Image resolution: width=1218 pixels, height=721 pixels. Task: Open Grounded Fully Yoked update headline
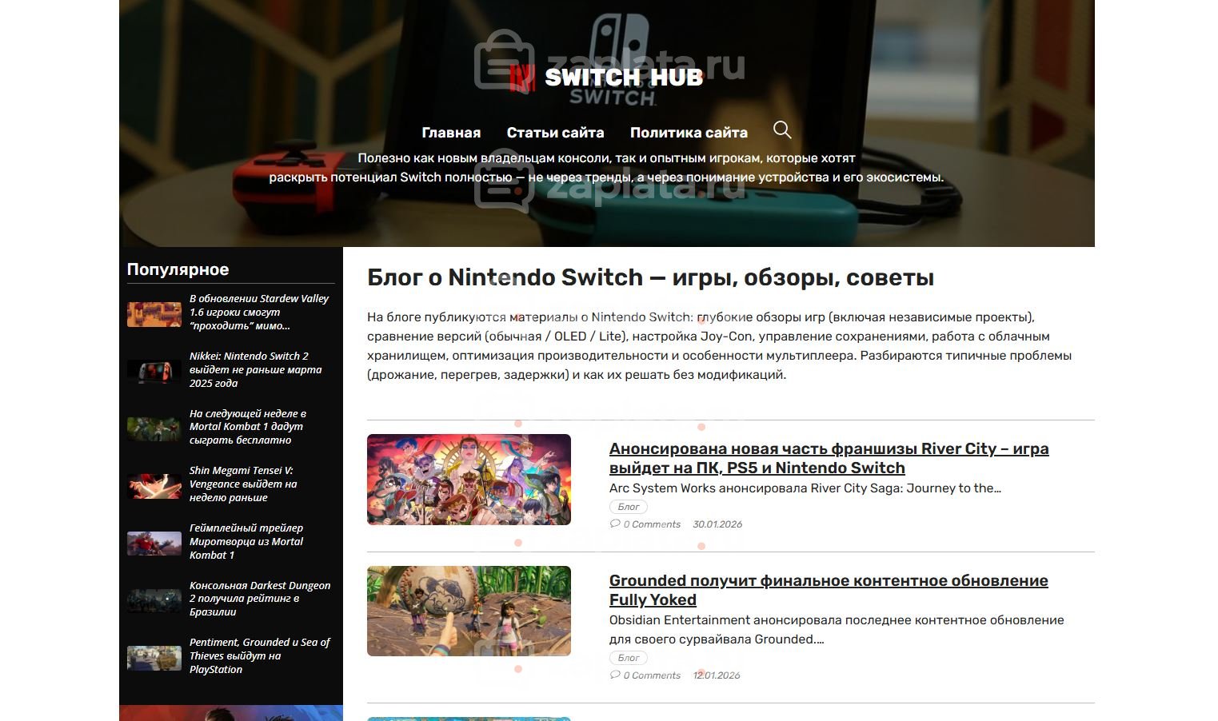click(x=829, y=590)
